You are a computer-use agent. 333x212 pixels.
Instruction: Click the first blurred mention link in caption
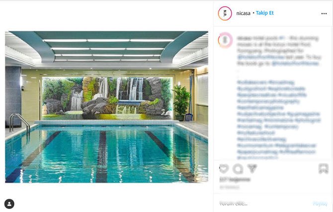pyautogui.click(x=261, y=57)
